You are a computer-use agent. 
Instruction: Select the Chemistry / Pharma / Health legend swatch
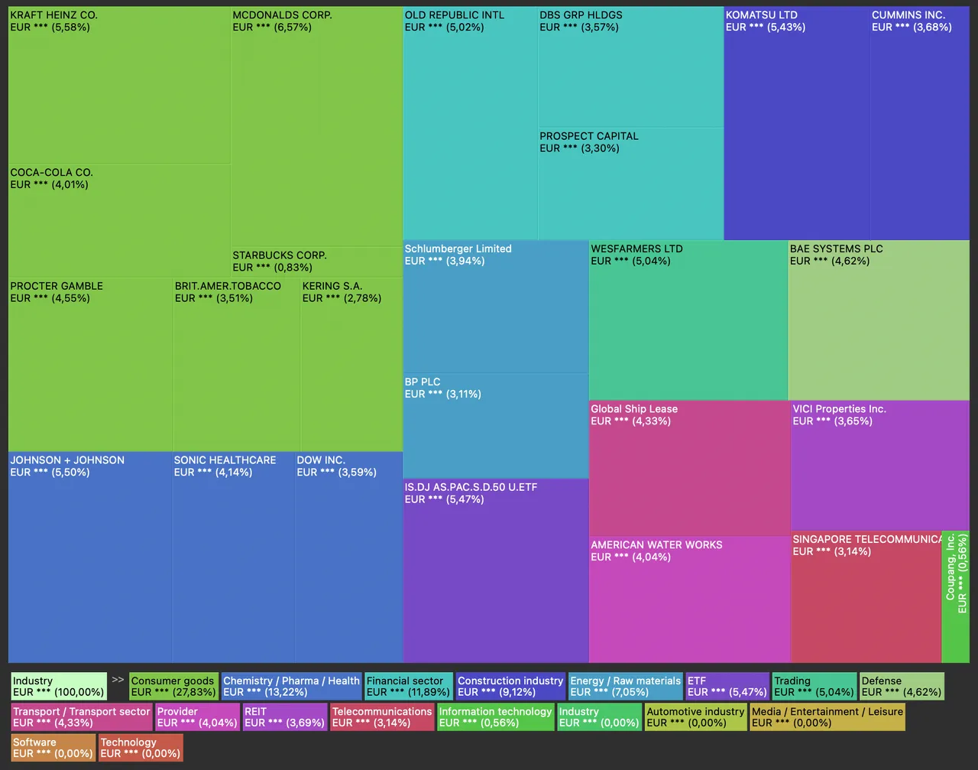[x=291, y=686]
